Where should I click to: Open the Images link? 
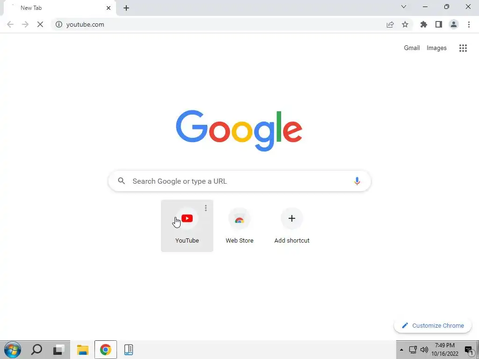click(x=436, y=48)
